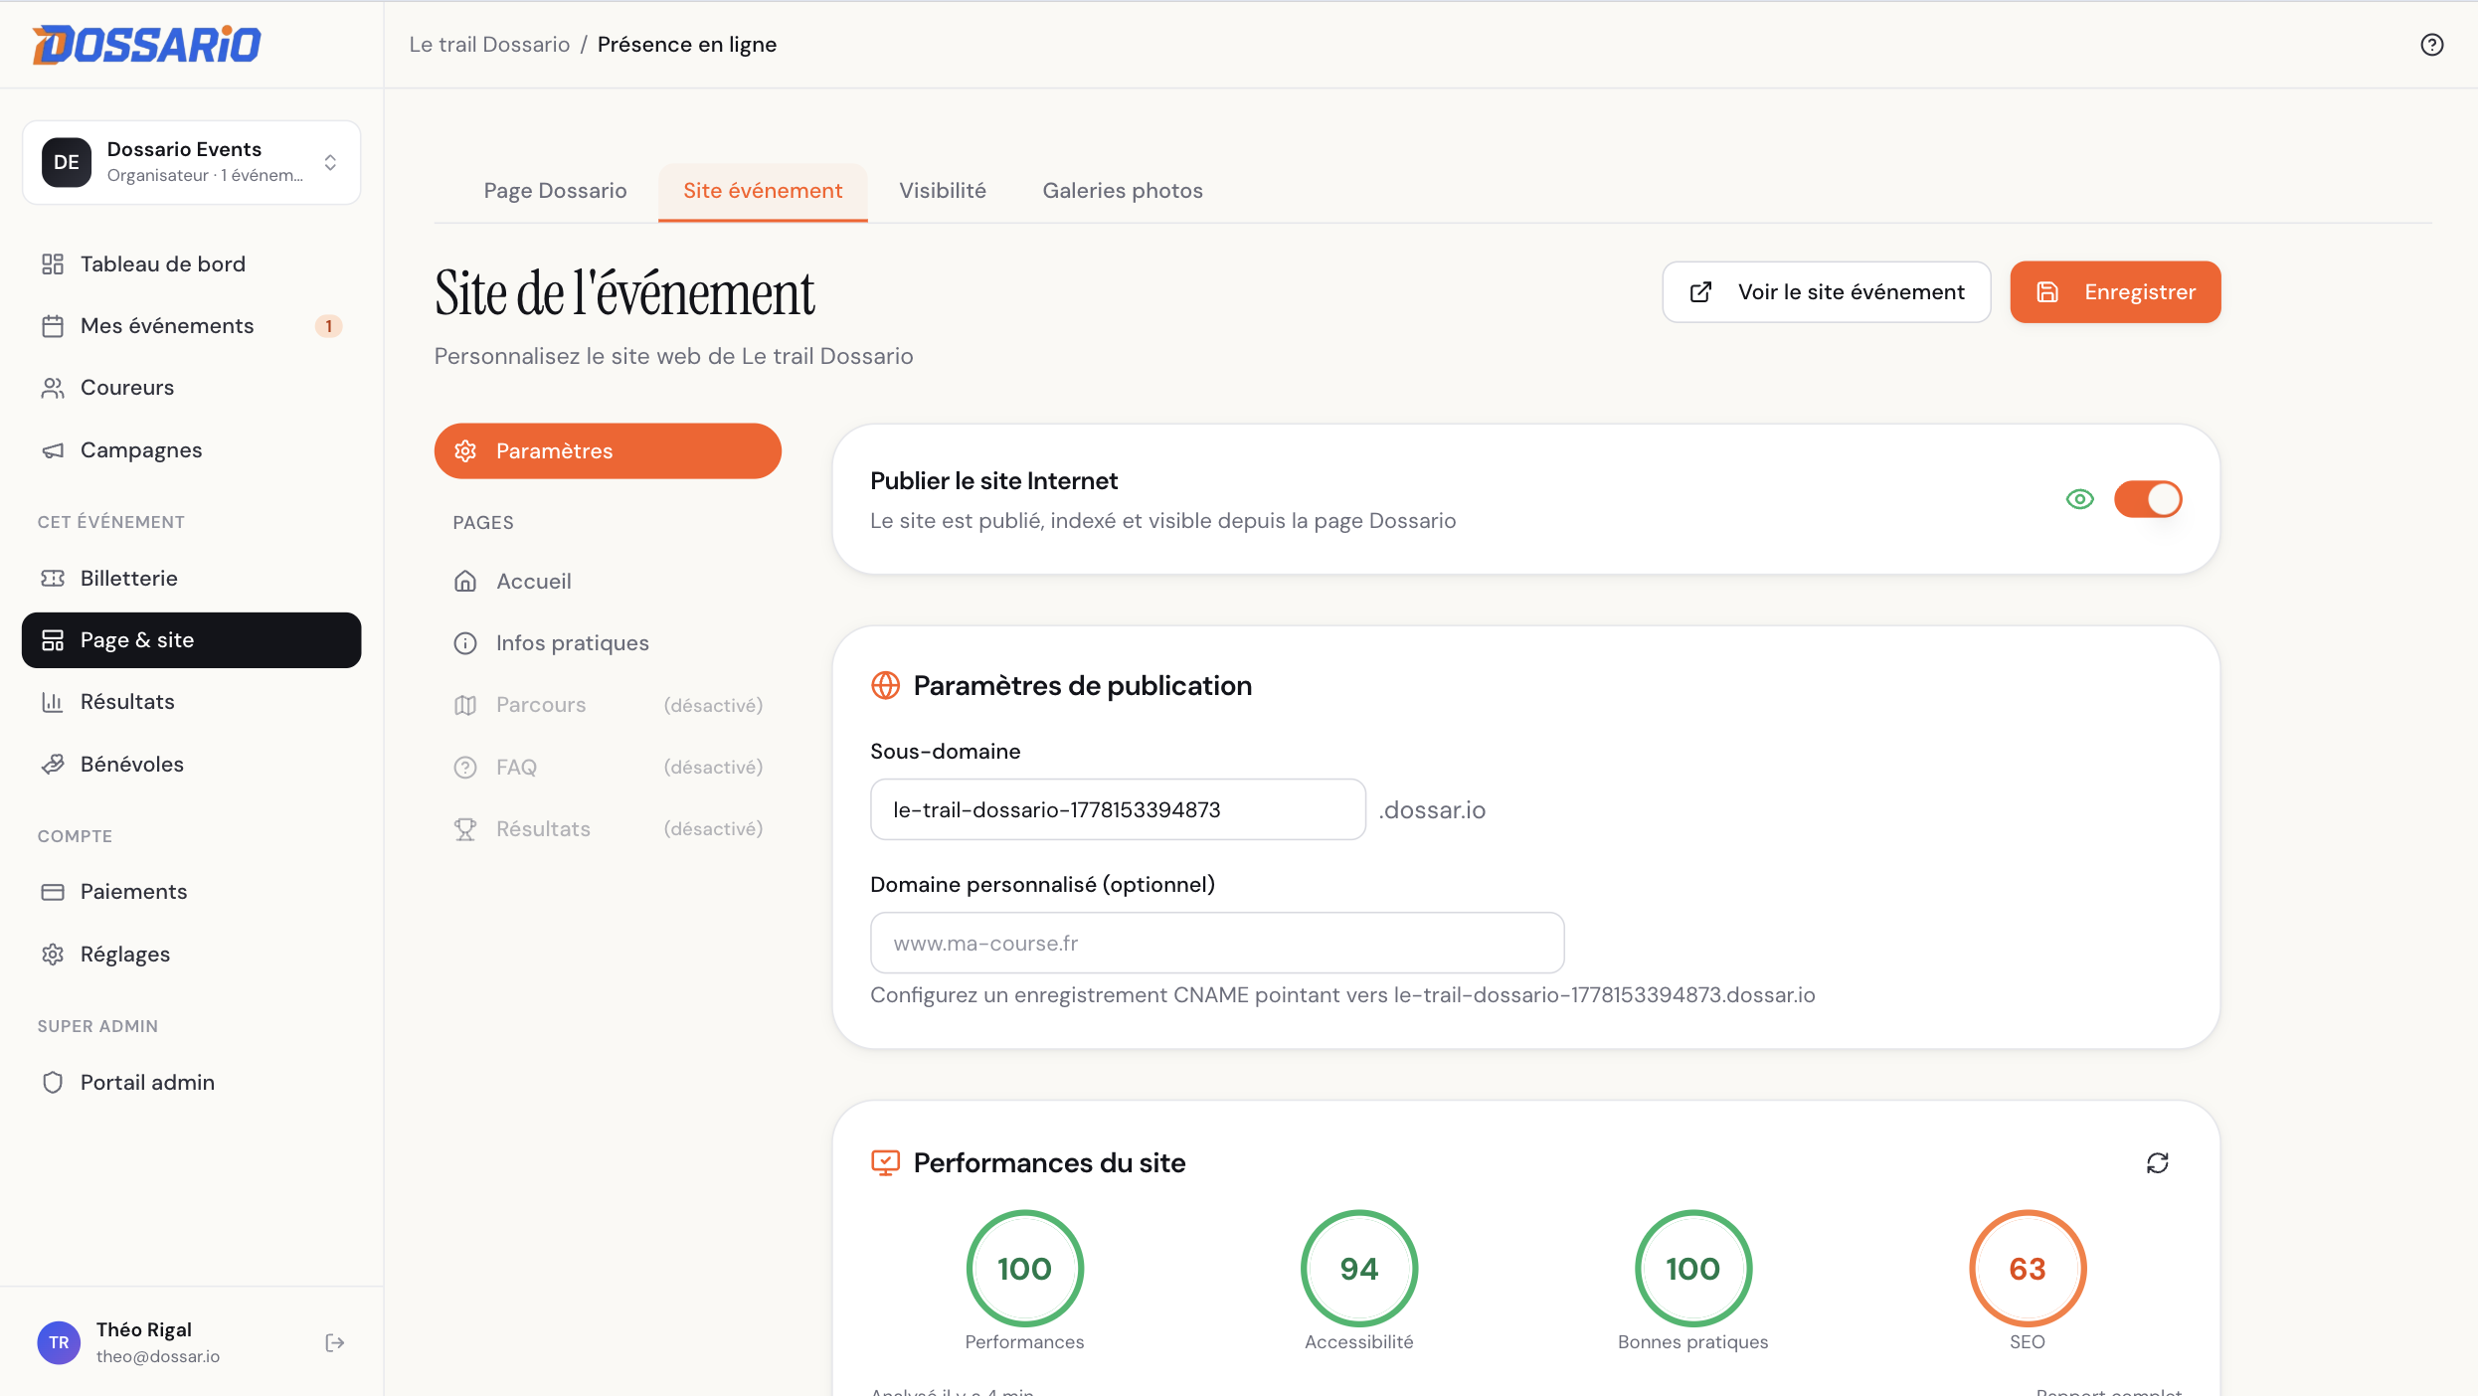Go to Mes événements
Viewport: 2478px width, 1396px height.
[191, 326]
